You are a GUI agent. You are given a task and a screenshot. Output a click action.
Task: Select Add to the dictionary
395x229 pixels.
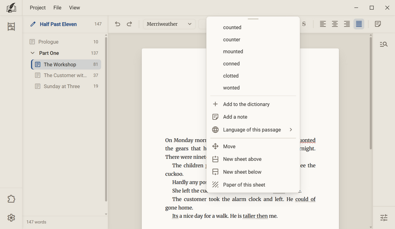pyautogui.click(x=253, y=104)
